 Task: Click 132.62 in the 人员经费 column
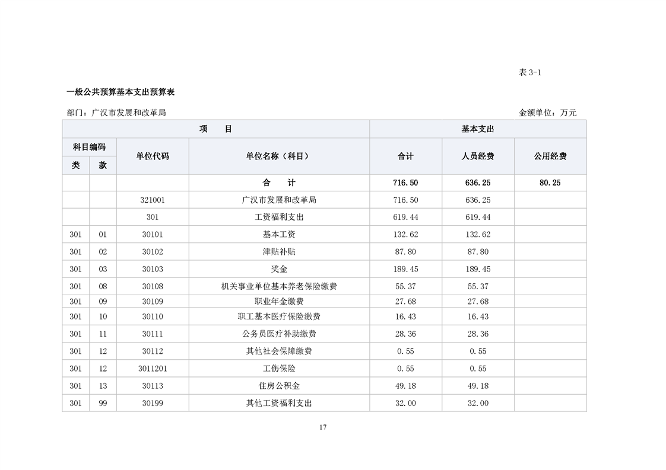pyautogui.click(x=478, y=235)
